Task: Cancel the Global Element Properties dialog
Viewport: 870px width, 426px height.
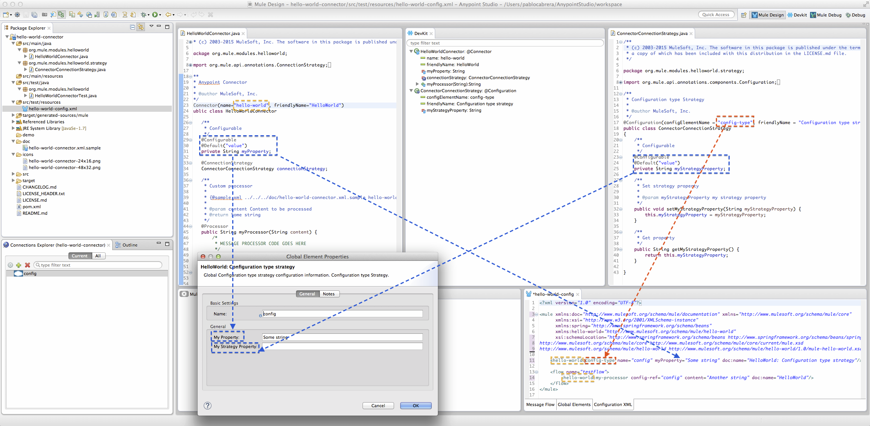Action: pos(378,406)
